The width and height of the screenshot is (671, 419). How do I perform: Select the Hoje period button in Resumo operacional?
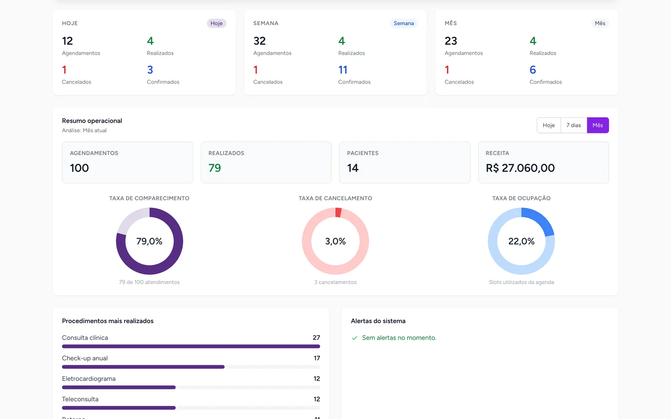pos(549,125)
